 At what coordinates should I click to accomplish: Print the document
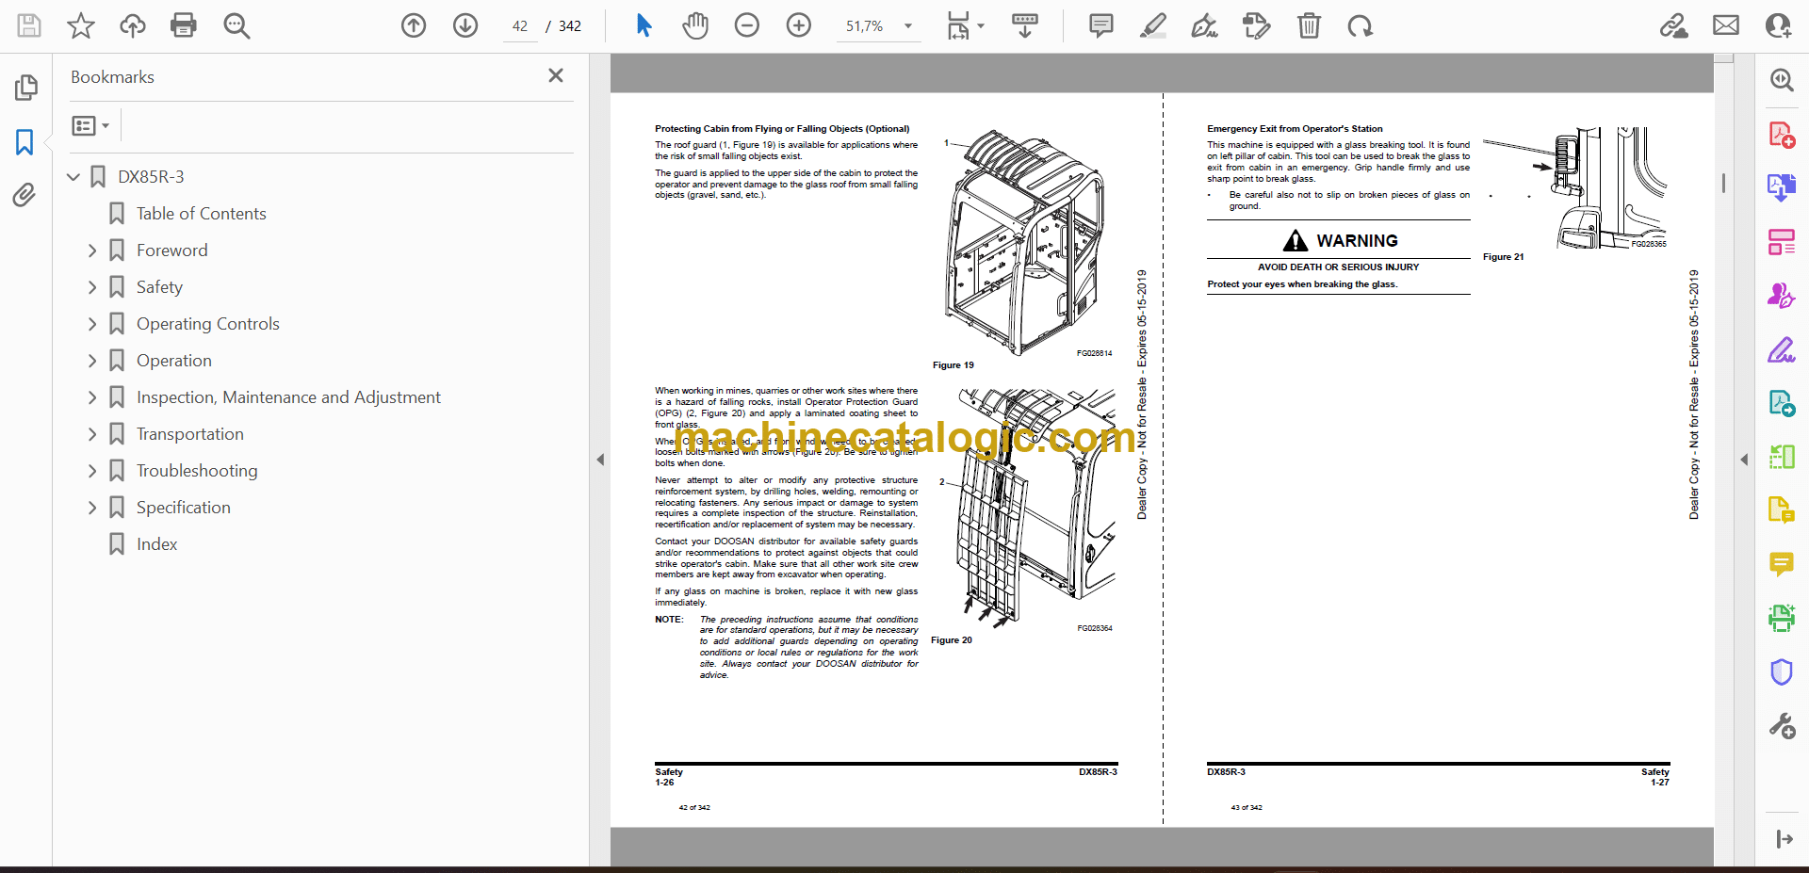pyautogui.click(x=184, y=25)
